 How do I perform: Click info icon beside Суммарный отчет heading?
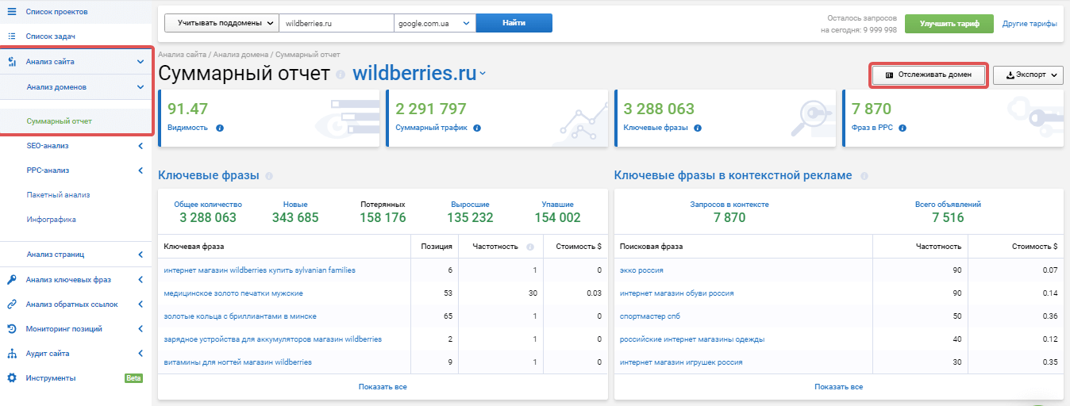point(341,75)
